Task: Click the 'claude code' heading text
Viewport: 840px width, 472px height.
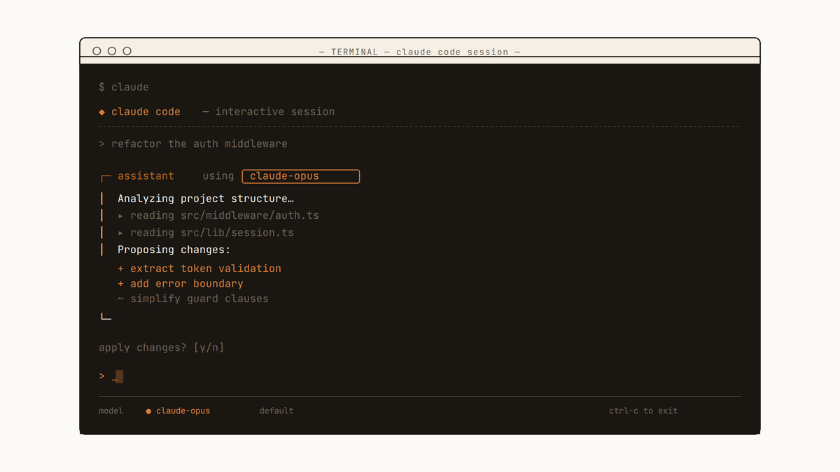Action: pyautogui.click(x=146, y=112)
